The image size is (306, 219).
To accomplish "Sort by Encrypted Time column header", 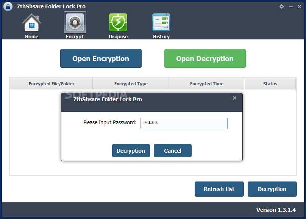I will click(x=207, y=84).
